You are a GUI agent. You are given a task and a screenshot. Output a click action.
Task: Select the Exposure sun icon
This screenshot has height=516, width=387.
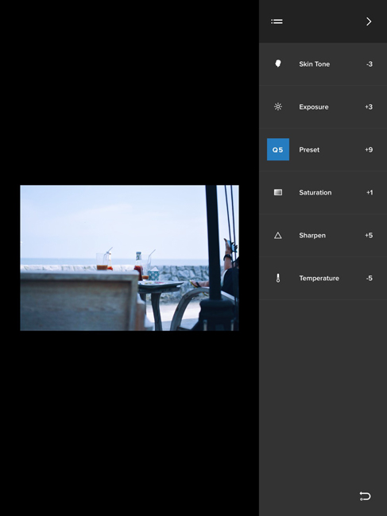click(278, 106)
